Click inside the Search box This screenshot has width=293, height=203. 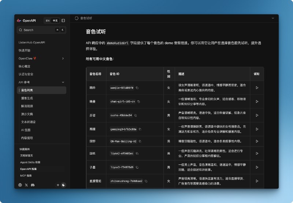(41, 30)
